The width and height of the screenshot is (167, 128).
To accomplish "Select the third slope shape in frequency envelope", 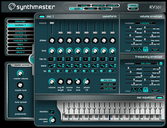I will coord(146,90).
